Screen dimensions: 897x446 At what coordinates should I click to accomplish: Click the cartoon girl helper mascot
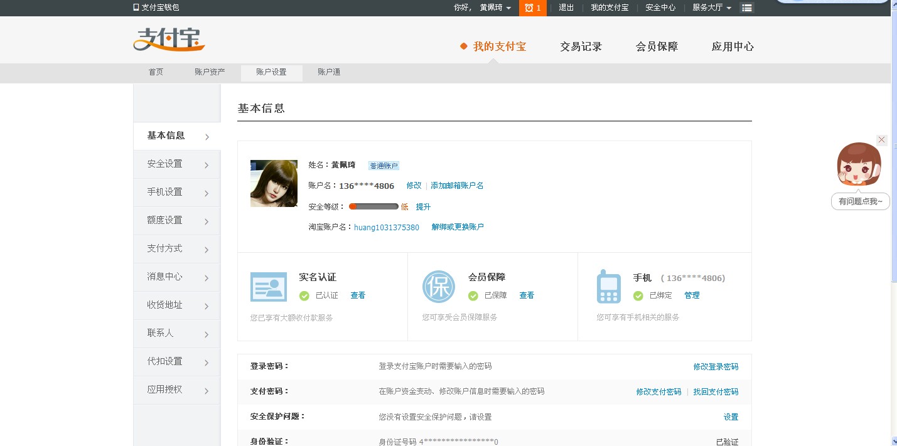tap(859, 165)
